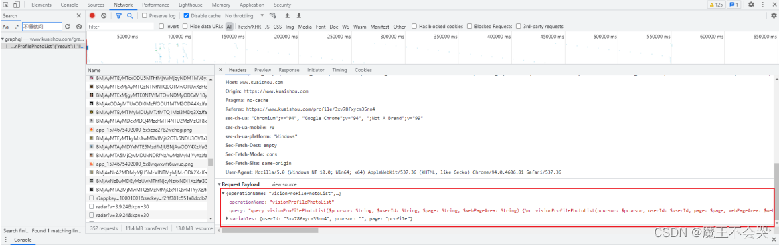
Task: Check Blocked Requests filter
Action: click(x=470, y=26)
